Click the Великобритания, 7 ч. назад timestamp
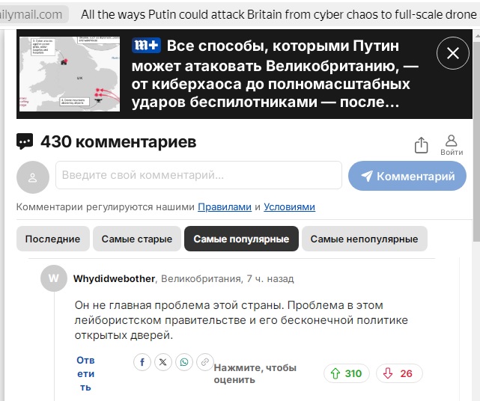480x401 pixels. point(228,278)
